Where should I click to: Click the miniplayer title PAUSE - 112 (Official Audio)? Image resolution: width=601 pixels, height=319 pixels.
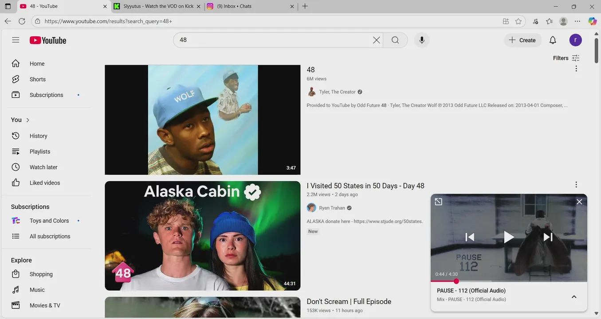(x=471, y=291)
